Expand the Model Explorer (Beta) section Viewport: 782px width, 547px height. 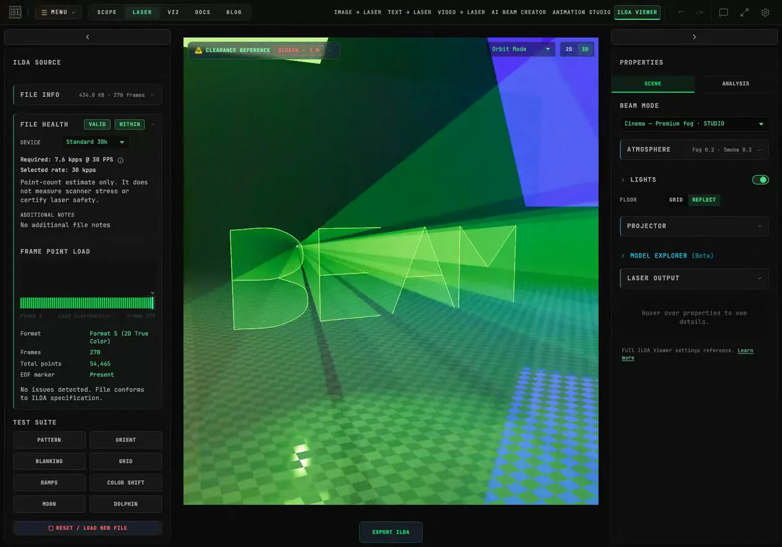click(x=667, y=256)
